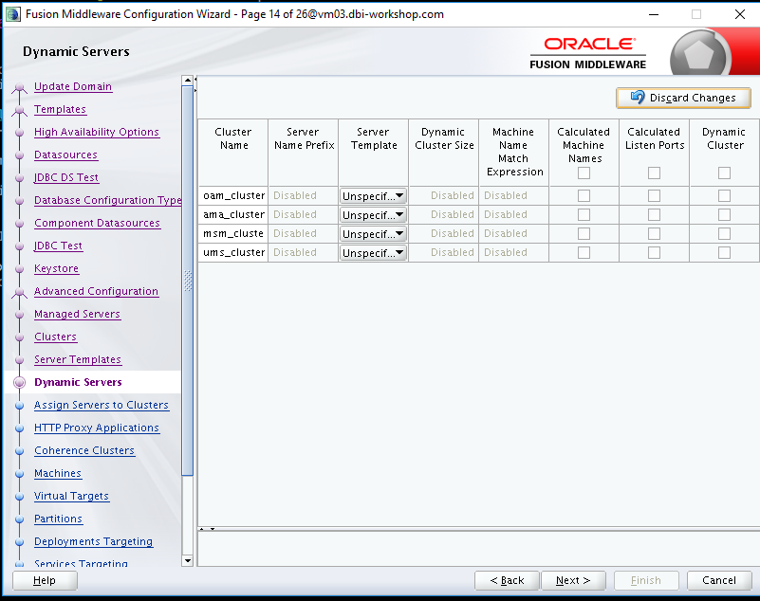Screen dimensions: 760x601
Task: Navigate to High Availability Options
Action: pyautogui.click(x=97, y=132)
